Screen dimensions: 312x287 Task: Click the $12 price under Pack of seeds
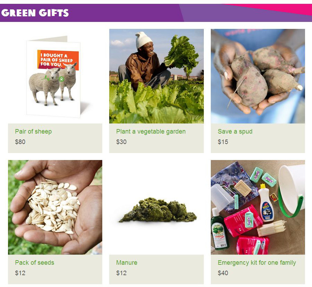tap(20, 273)
